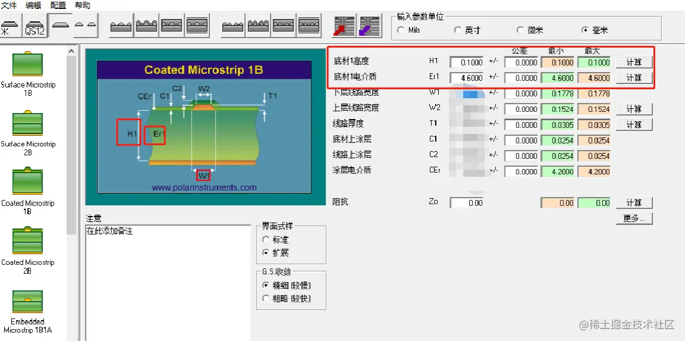Choose the three-bump coplanar stripline structure icon

click(x=197, y=26)
